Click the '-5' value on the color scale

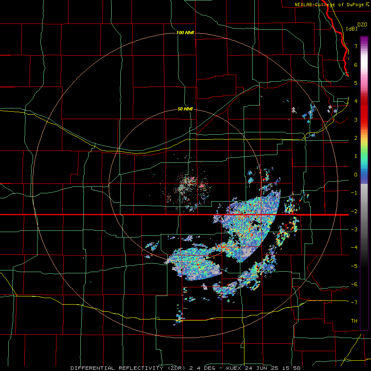(x=354, y=266)
